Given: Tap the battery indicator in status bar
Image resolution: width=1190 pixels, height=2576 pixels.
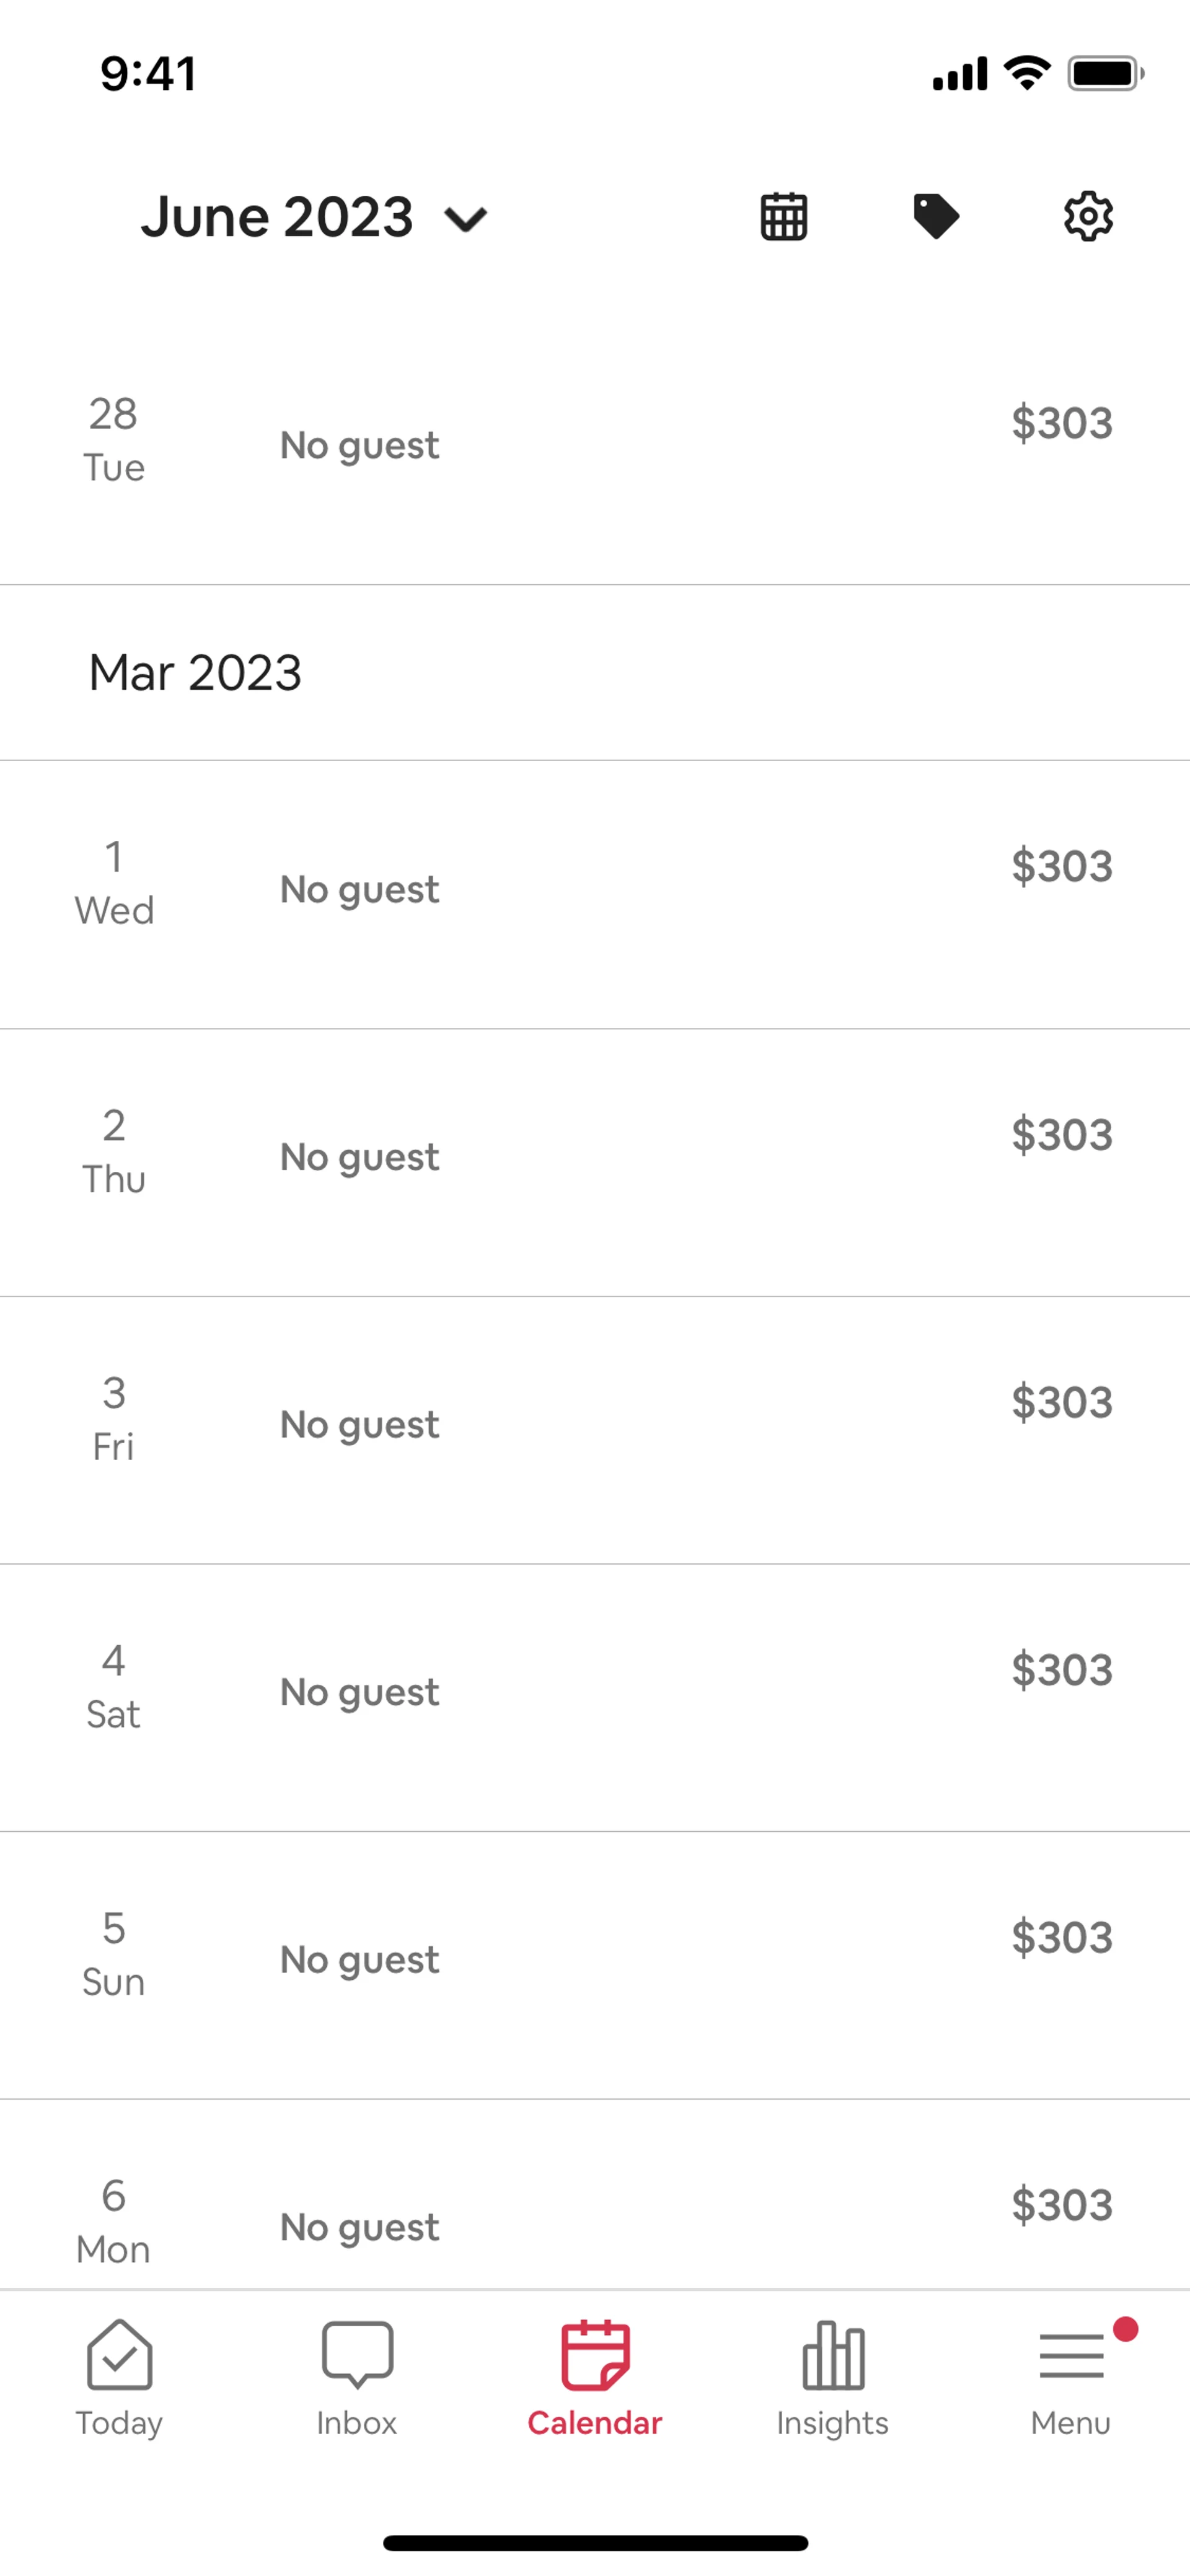Looking at the screenshot, I should point(1104,74).
